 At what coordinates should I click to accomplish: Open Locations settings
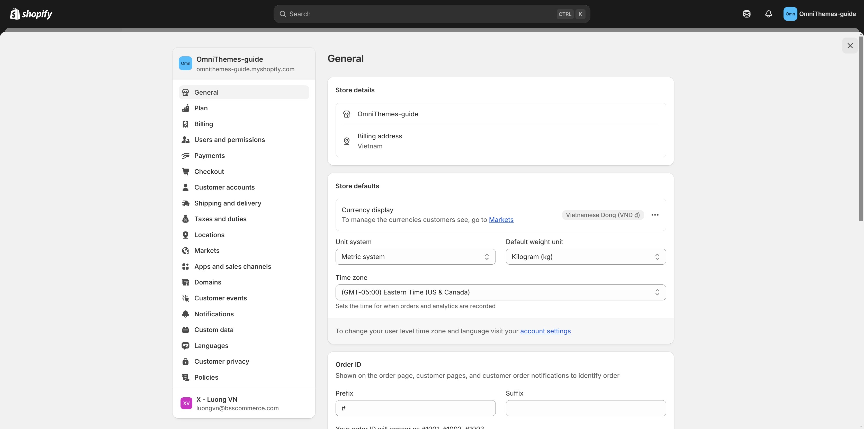pos(244,235)
